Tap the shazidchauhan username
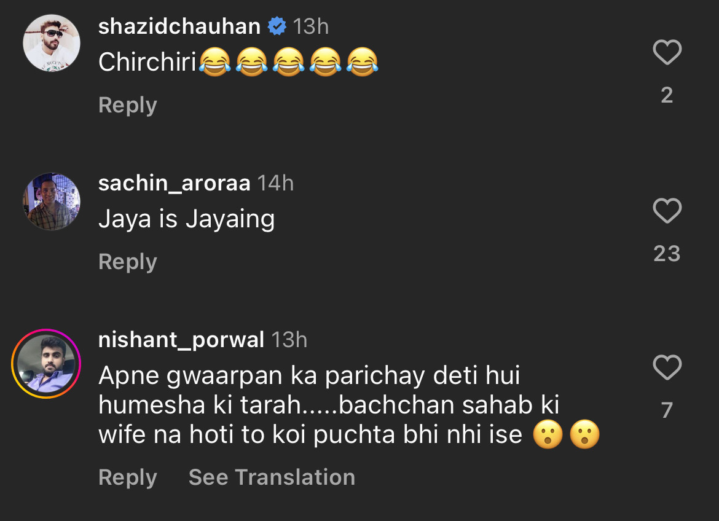 [x=179, y=26]
